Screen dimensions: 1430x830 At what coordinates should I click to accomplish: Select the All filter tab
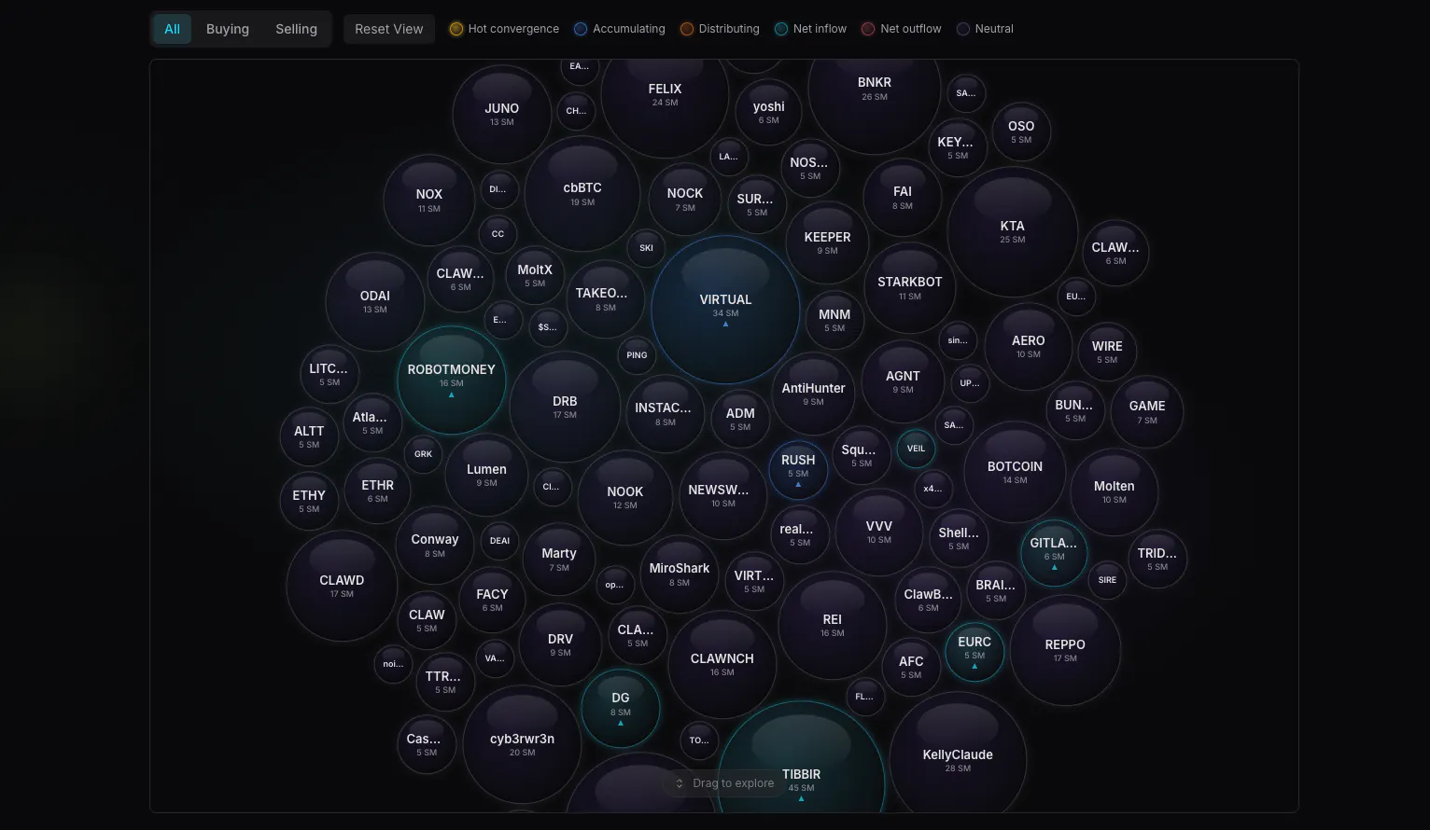click(x=173, y=29)
